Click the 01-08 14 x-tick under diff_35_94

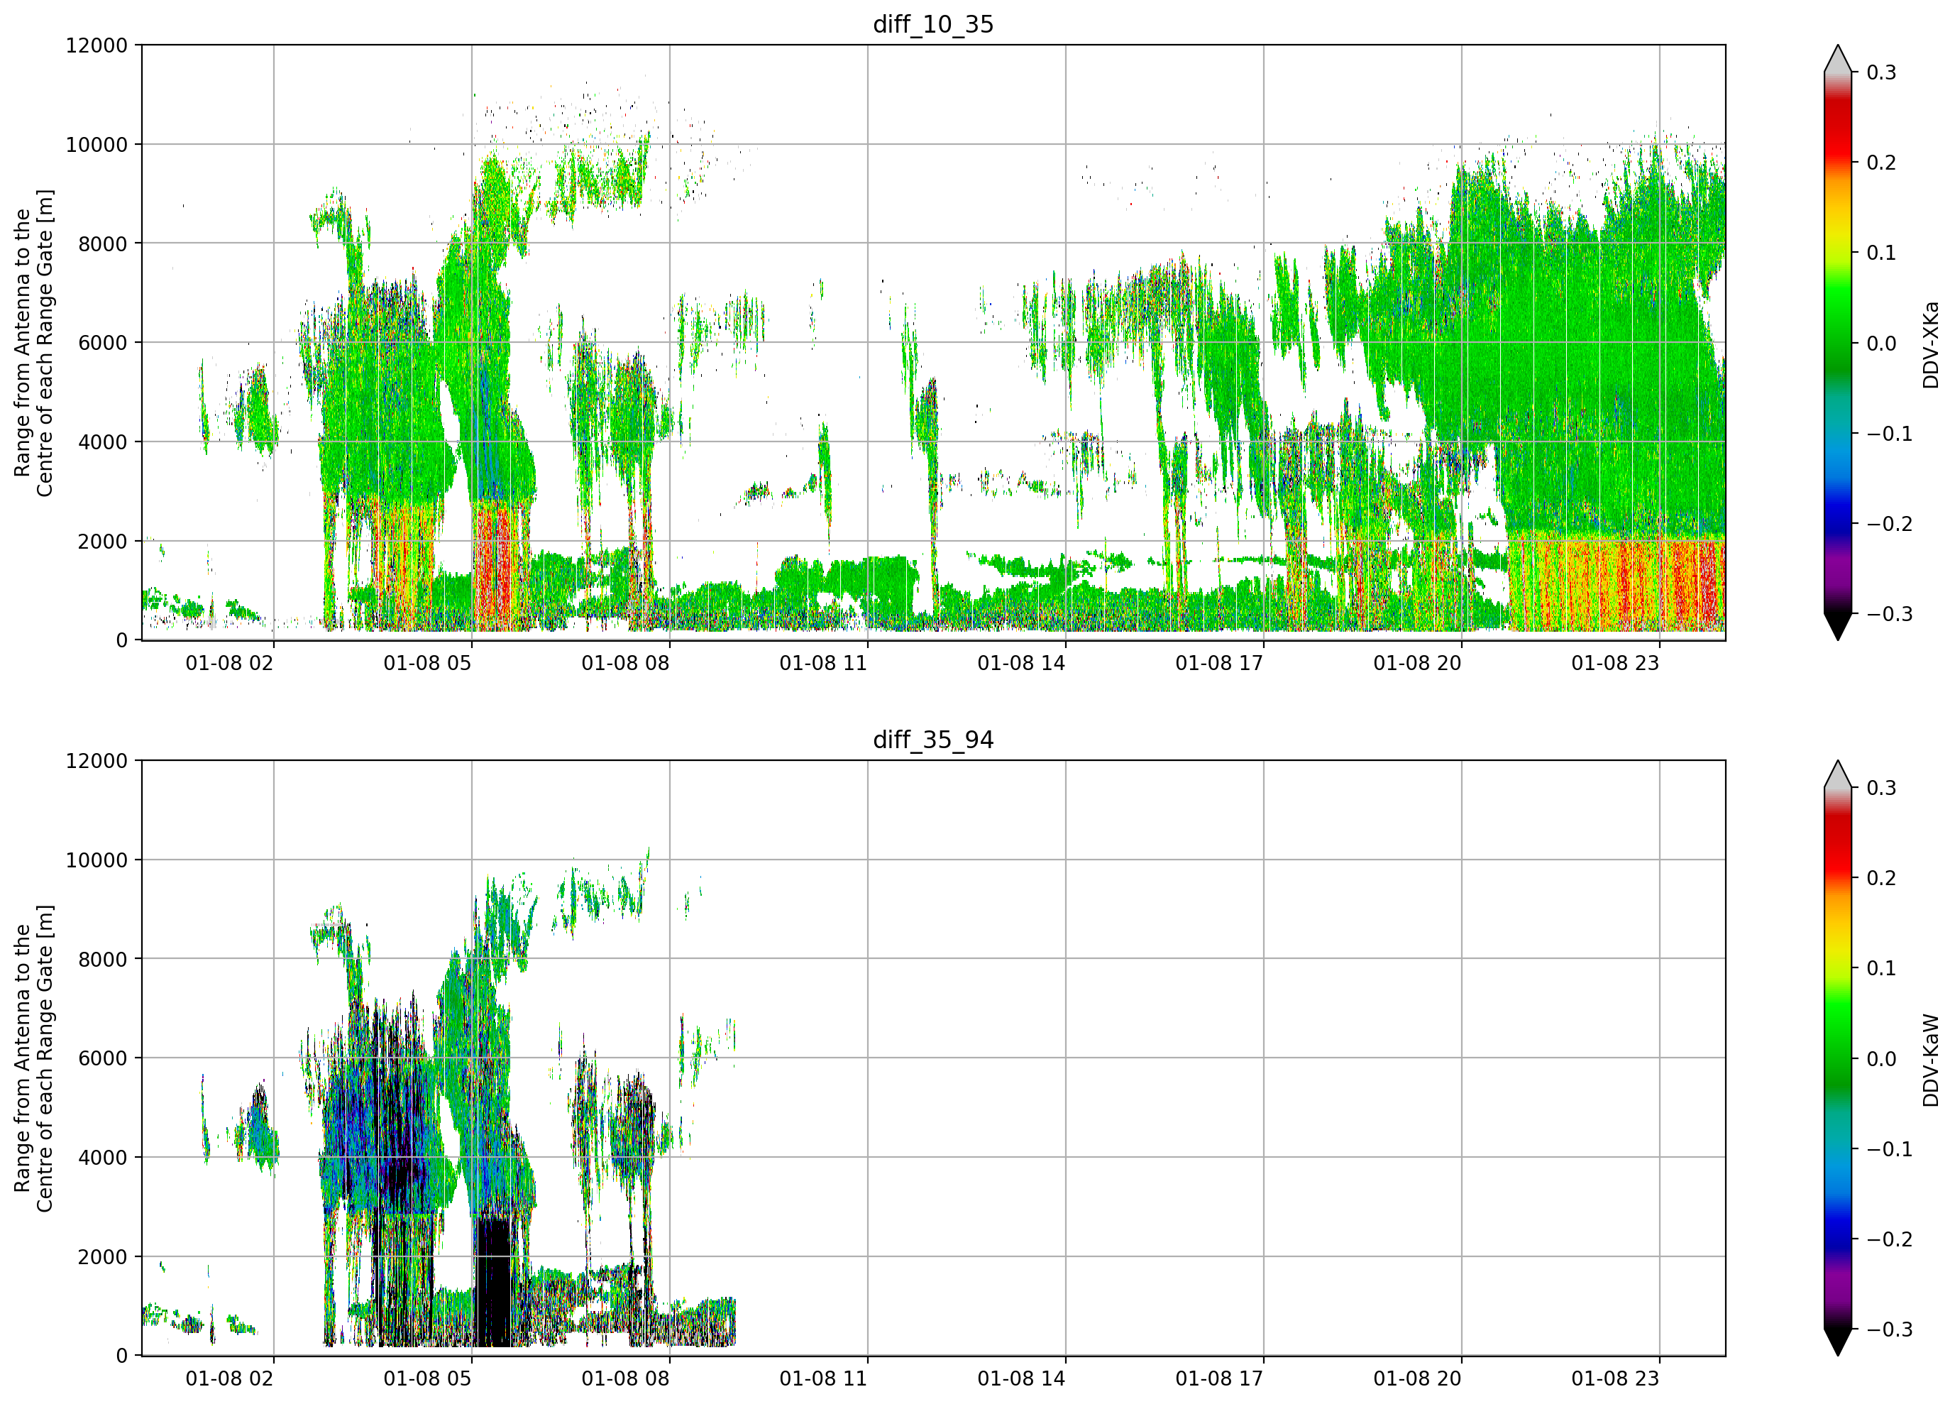pos(1021,1379)
